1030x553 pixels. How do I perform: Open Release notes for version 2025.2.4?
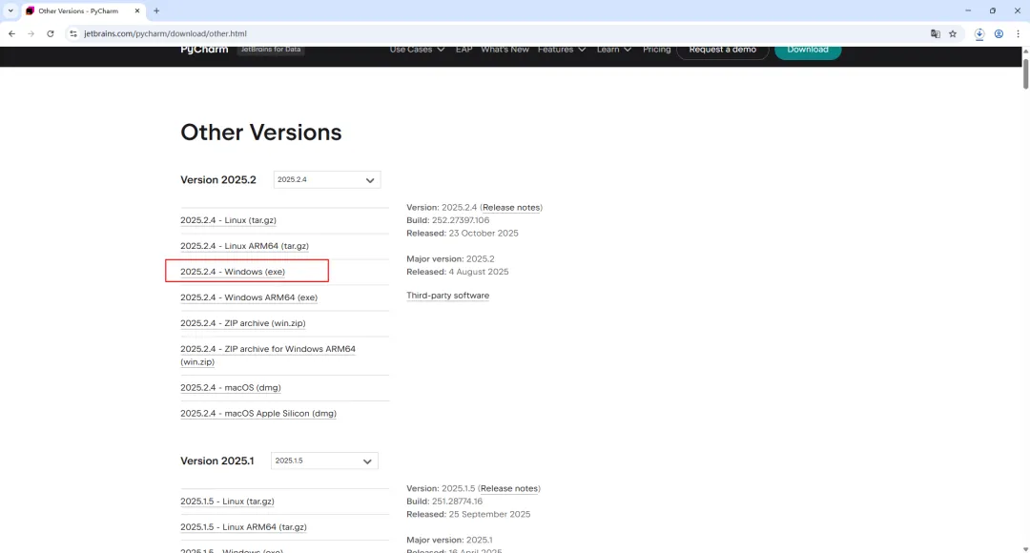(511, 207)
